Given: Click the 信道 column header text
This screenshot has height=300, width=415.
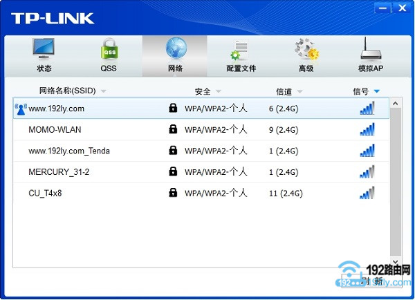Looking at the screenshot, I should [284, 91].
